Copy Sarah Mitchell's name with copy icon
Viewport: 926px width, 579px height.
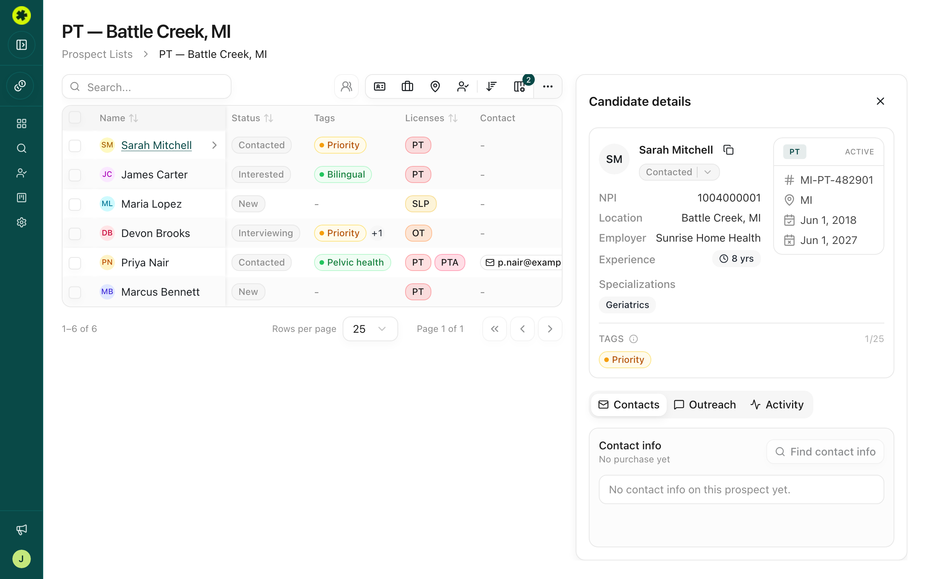click(728, 150)
